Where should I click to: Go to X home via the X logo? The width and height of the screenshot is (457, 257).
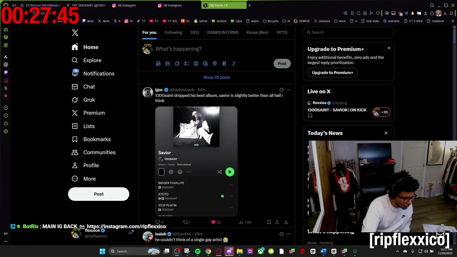coord(75,33)
